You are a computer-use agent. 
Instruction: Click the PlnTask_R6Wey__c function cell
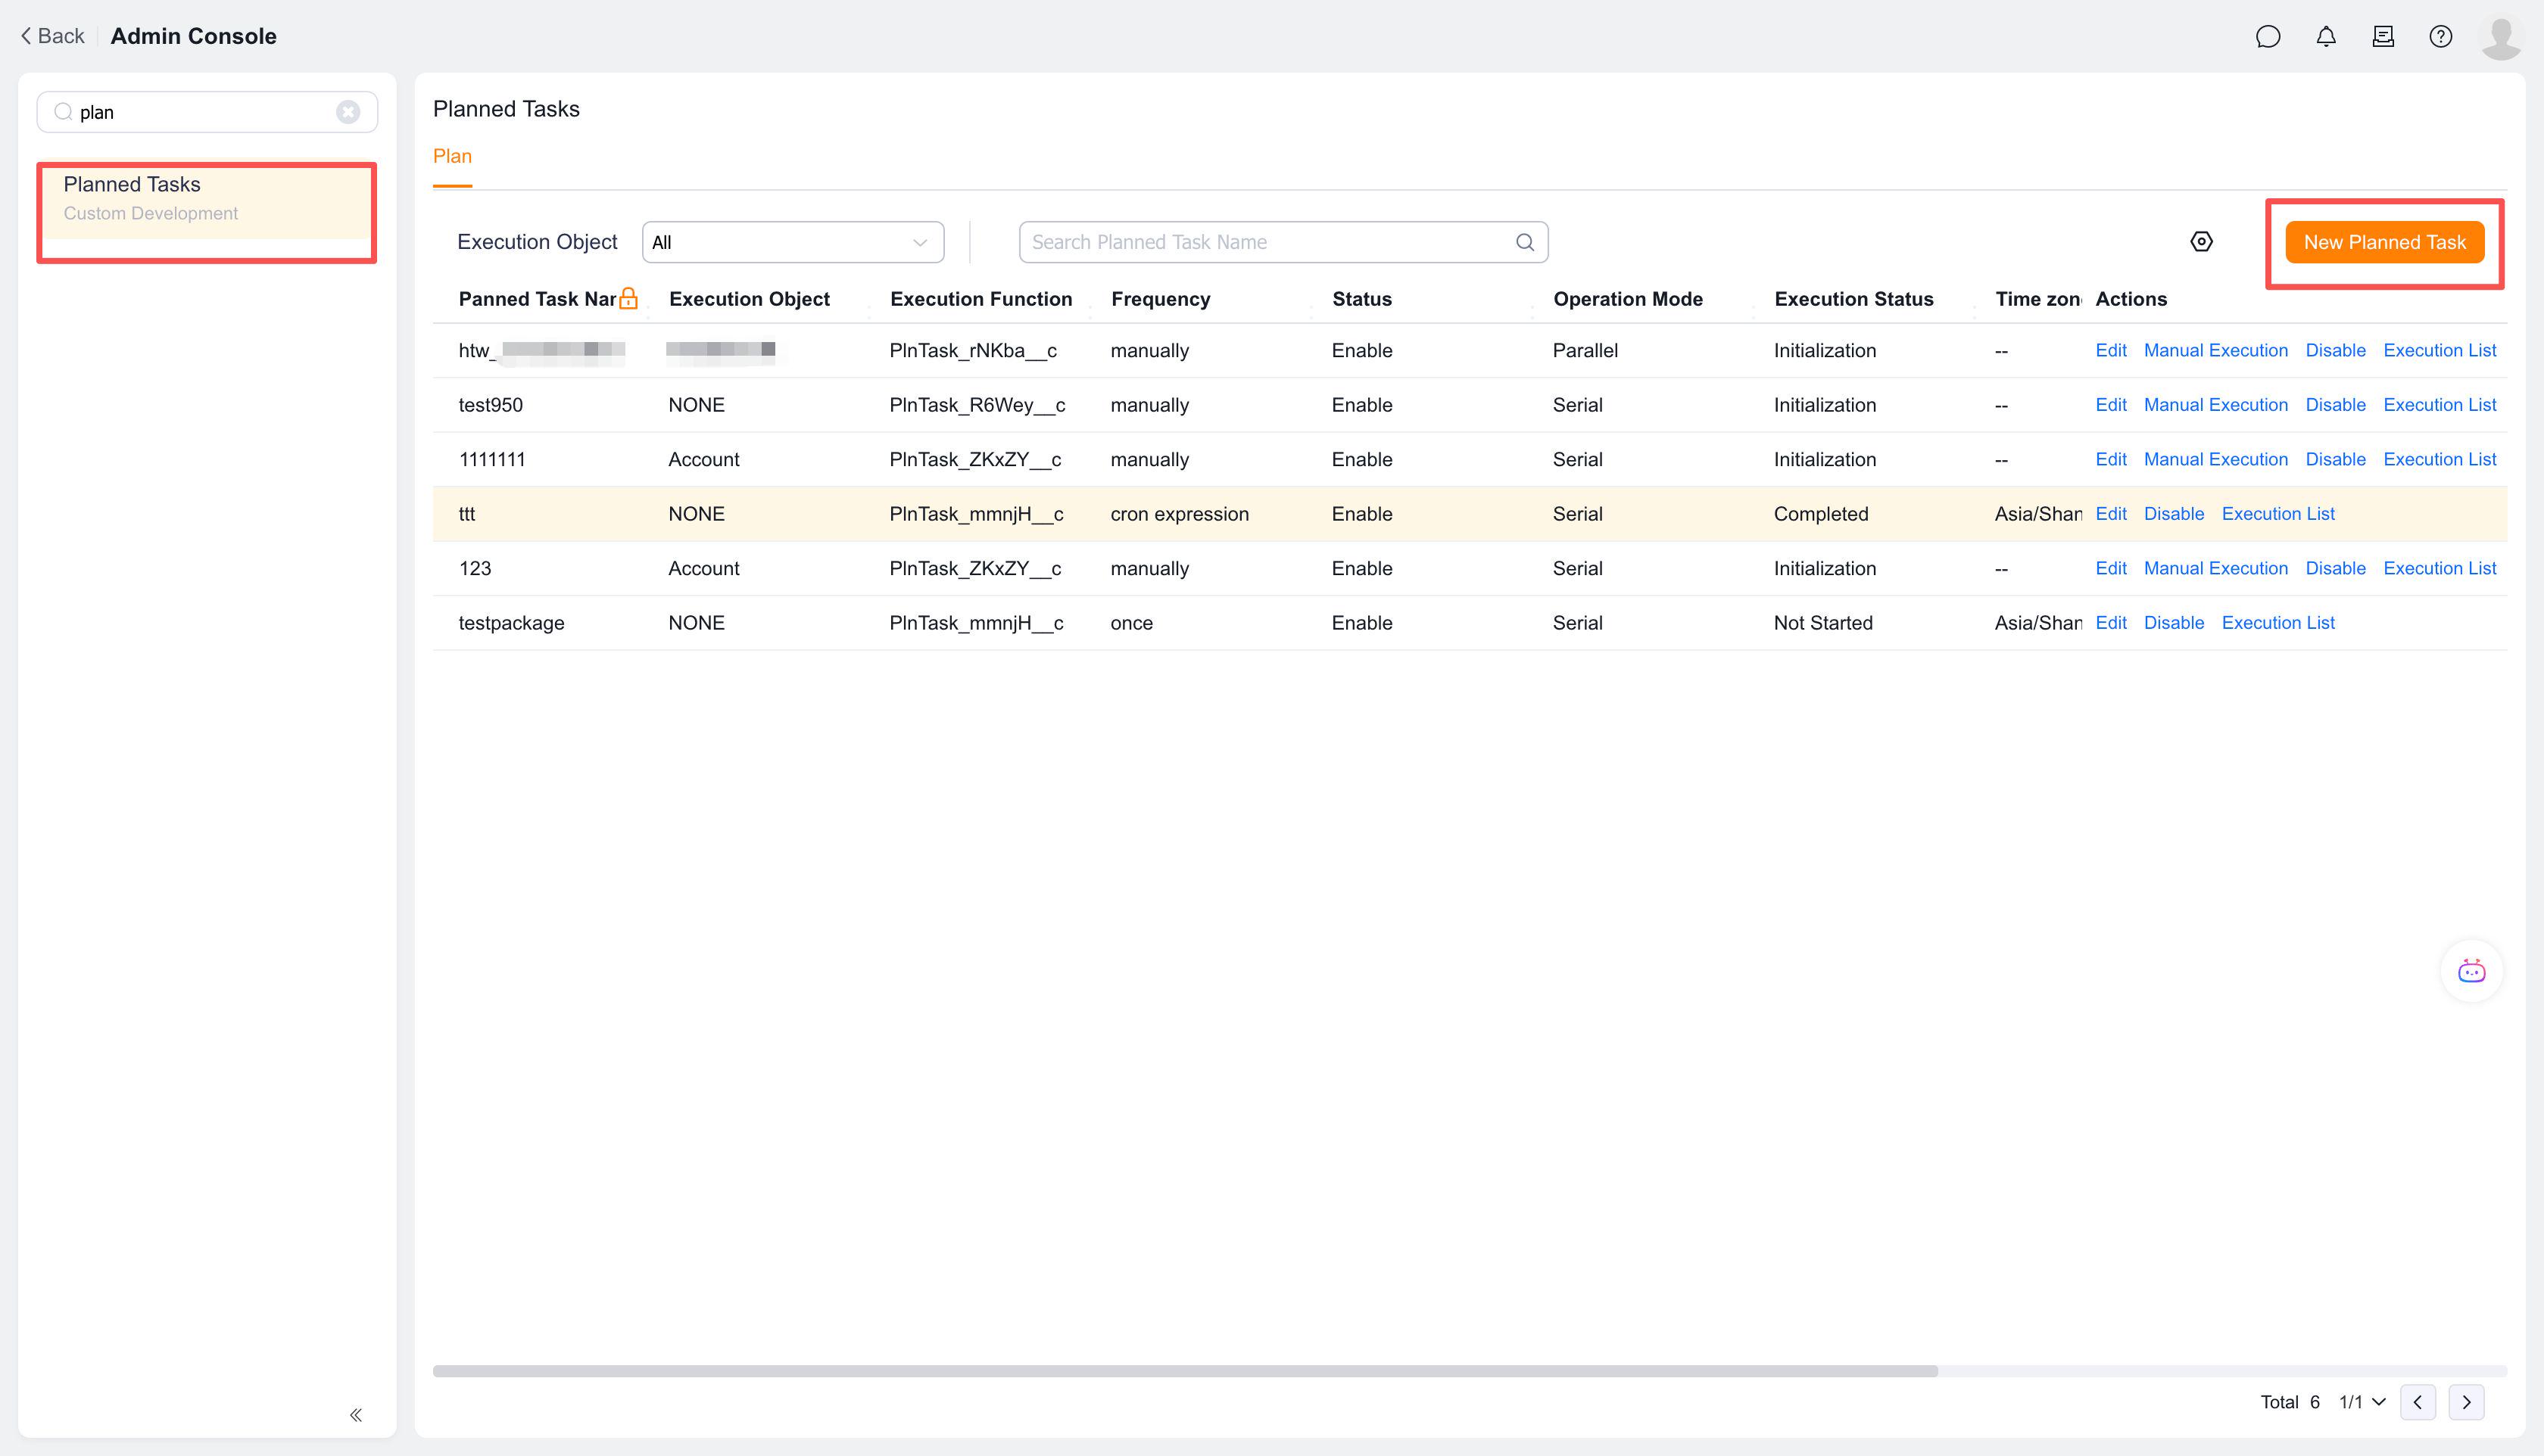977,405
